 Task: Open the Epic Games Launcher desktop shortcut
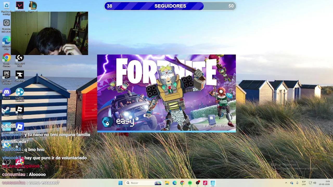7,78
